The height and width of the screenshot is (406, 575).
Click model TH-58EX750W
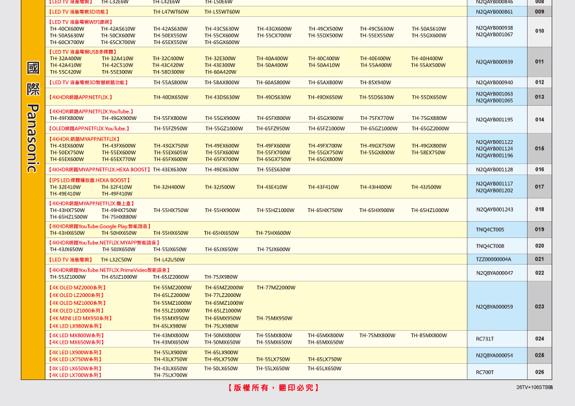pyautogui.click(x=428, y=153)
